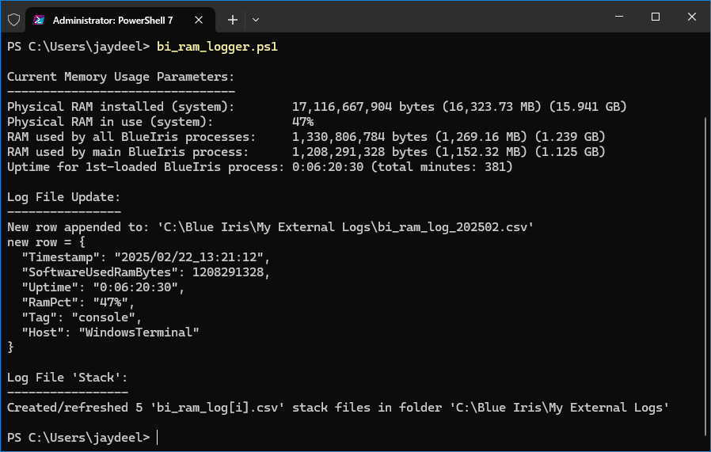Minimize the Windows Terminal window
The width and height of the screenshot is (711, 452).
tap(619, 17)
